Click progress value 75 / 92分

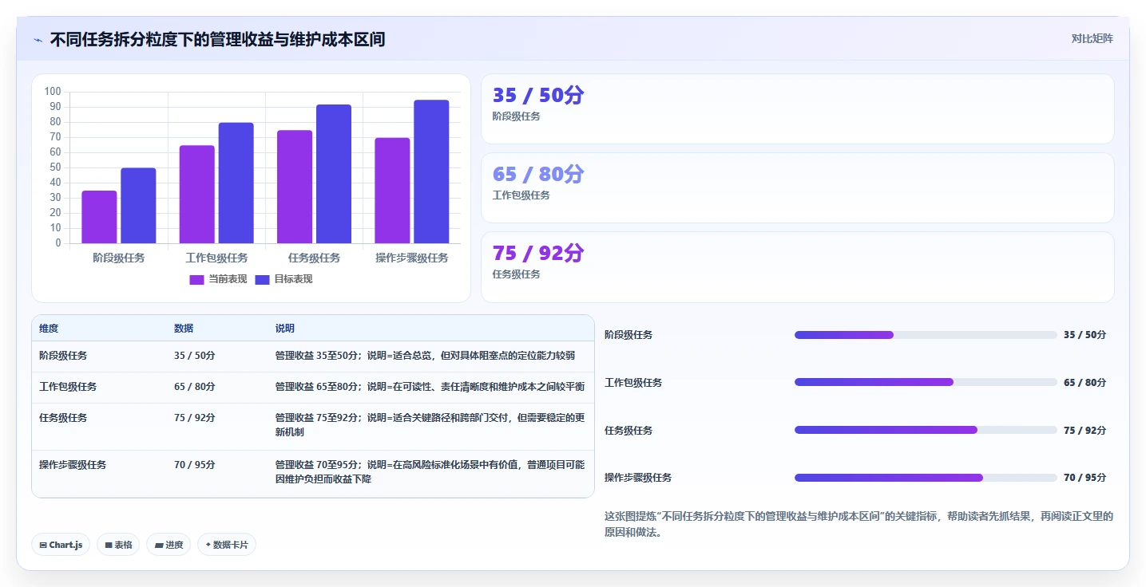pyautogui.click(x=1085, y=431)
